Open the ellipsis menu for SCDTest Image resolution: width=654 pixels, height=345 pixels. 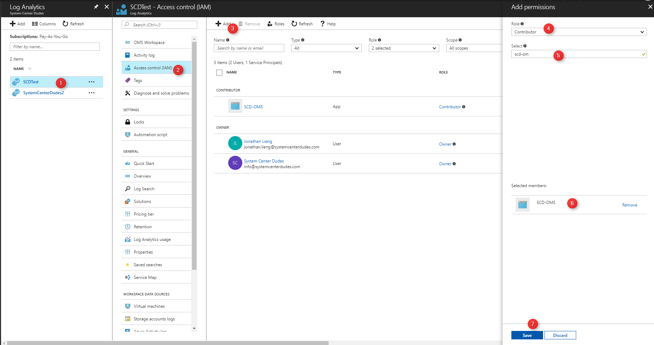[x=92, y=82]
